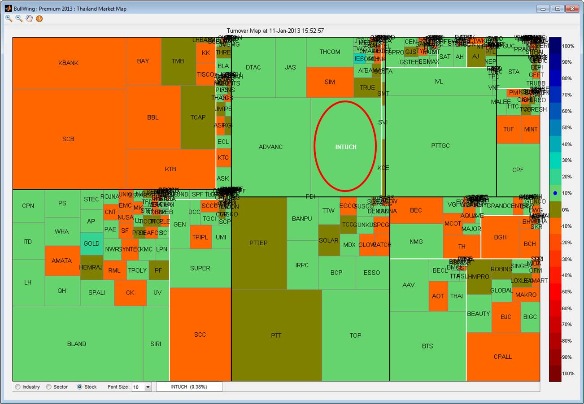
Task: Click the CPALL stock block
Action: click(x=503, y=357)
